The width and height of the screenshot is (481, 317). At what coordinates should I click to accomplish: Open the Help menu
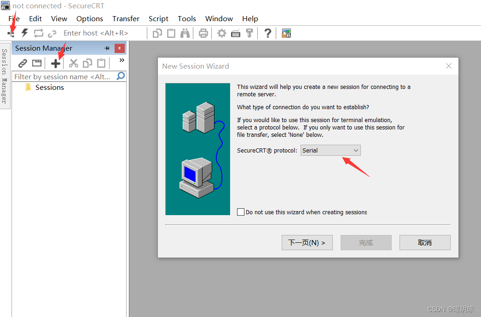coord(250,19)
